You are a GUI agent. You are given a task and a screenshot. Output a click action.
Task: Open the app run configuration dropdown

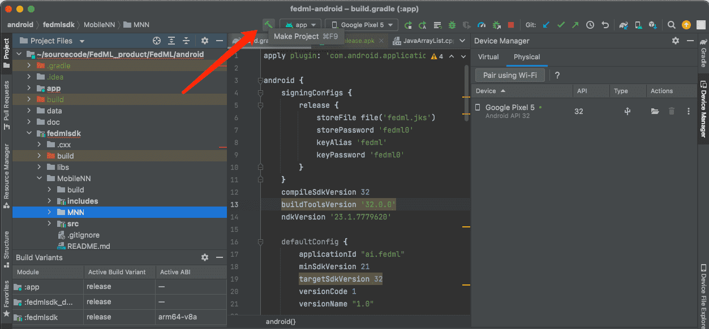tap(300, 25)
